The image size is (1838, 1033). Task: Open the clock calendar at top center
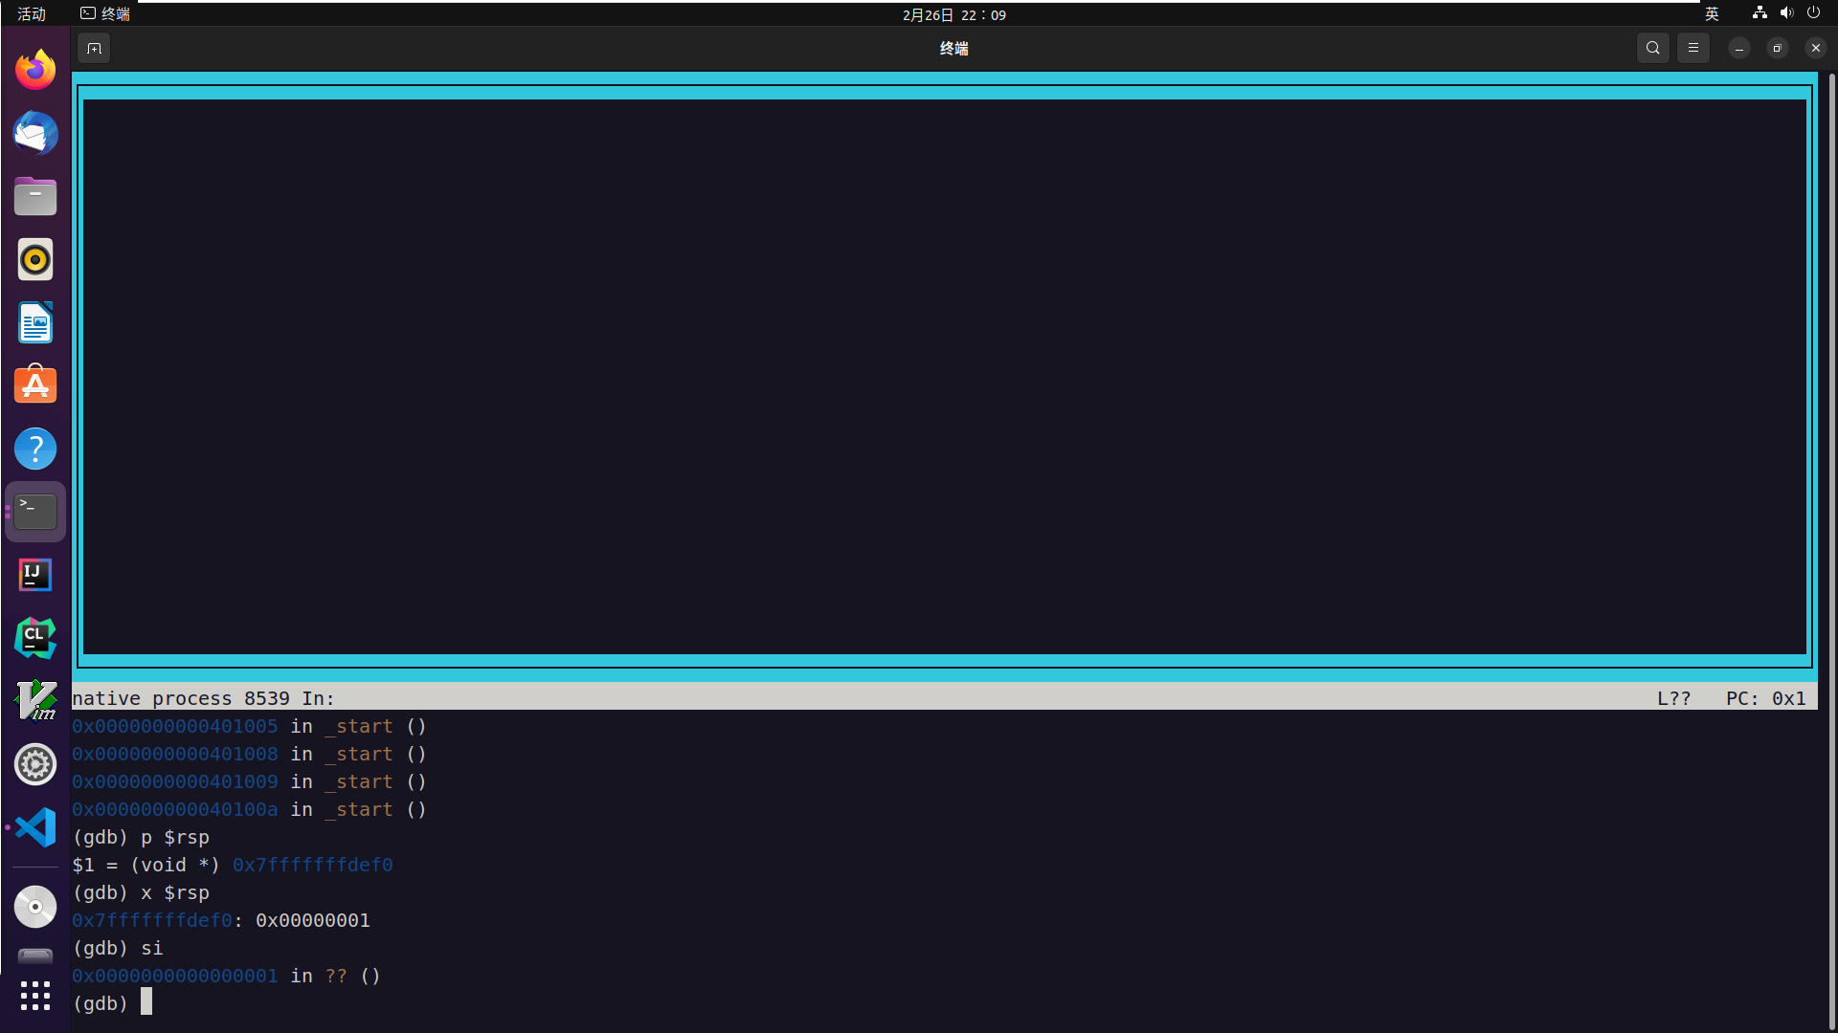click(x=953, y=14)
